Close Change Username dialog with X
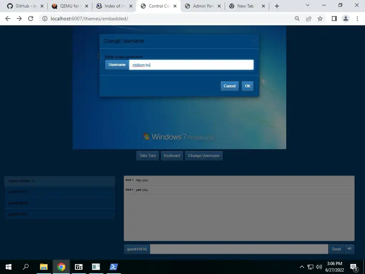 click(x=253, y=41)
